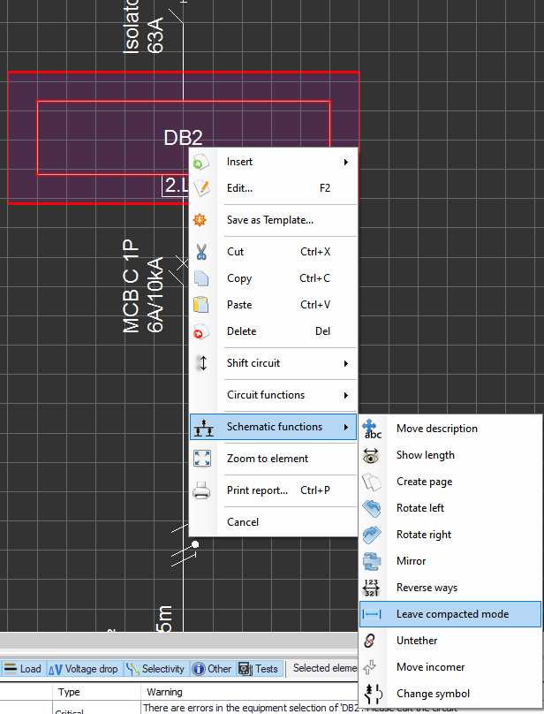Choose Cancel to dismiss the context menu

point(273,522)
